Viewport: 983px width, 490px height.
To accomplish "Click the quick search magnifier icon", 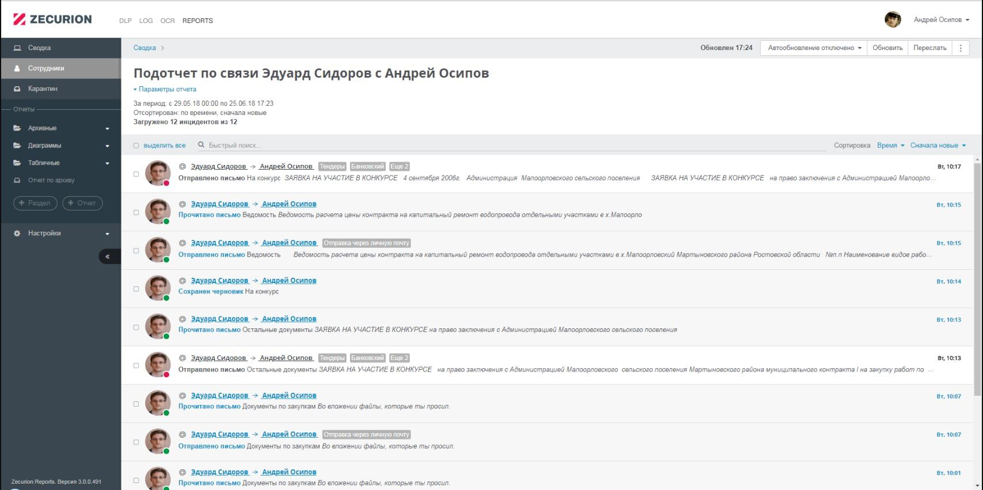I will (201, 145).
